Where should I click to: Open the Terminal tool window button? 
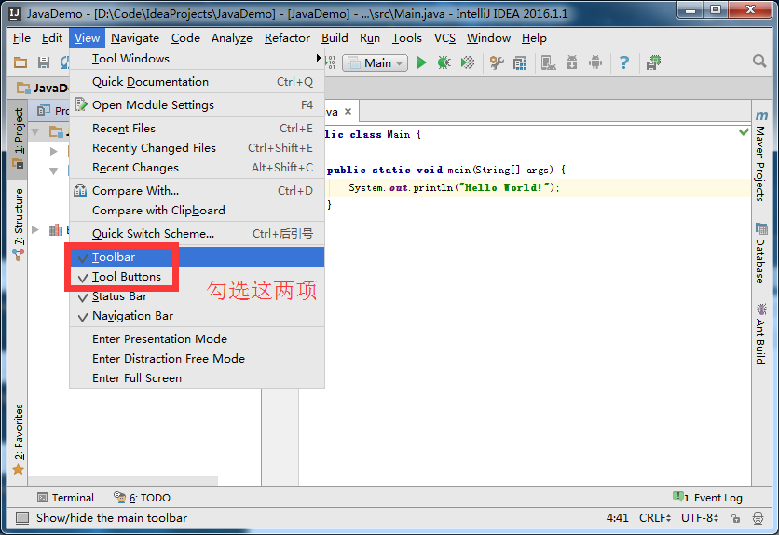tap(65, 498)
